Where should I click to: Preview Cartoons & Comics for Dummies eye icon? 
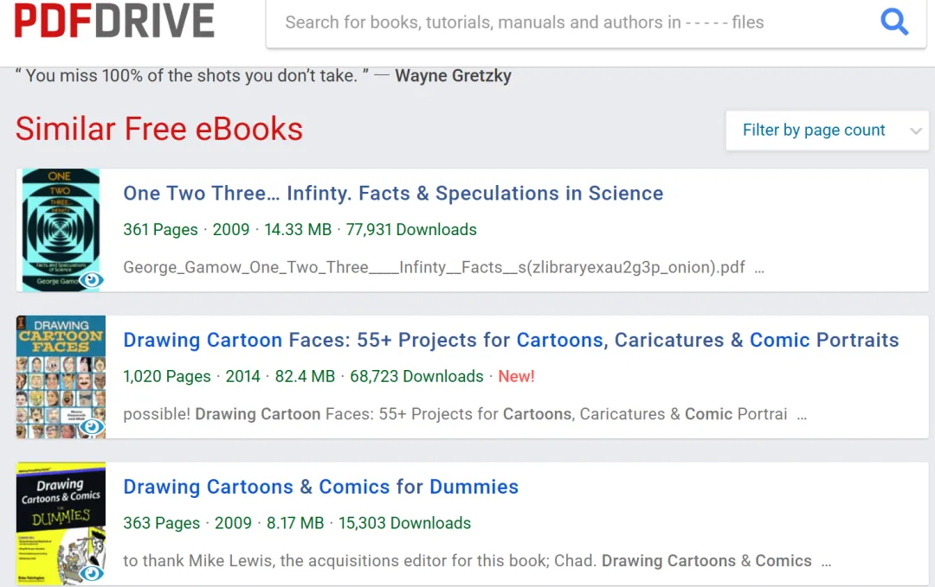click(x=91, y=572)
